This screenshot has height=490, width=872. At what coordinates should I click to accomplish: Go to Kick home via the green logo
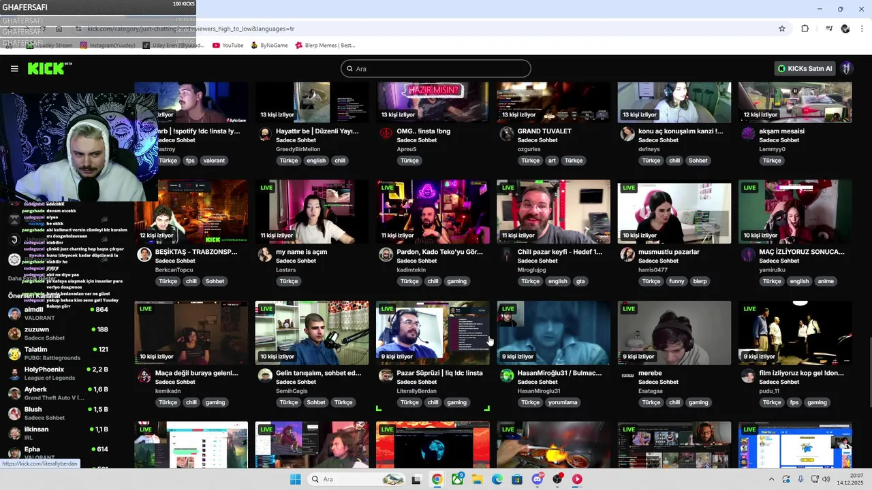click(x=48, y=69)
